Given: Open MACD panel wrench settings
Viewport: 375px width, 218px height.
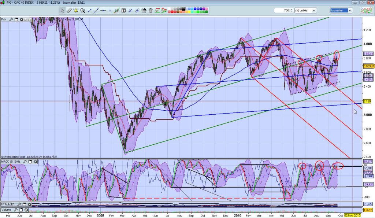Looking at the screenshot, I should 25,162.
